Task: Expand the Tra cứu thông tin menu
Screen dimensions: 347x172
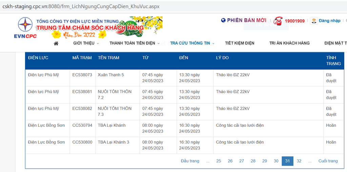Action: tap(192, 43)
